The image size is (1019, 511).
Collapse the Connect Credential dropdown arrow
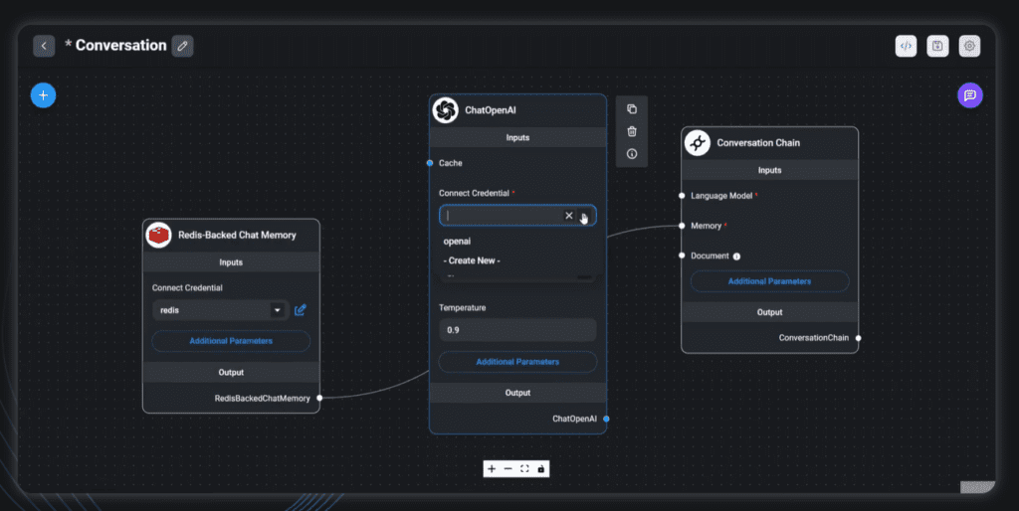585,216
